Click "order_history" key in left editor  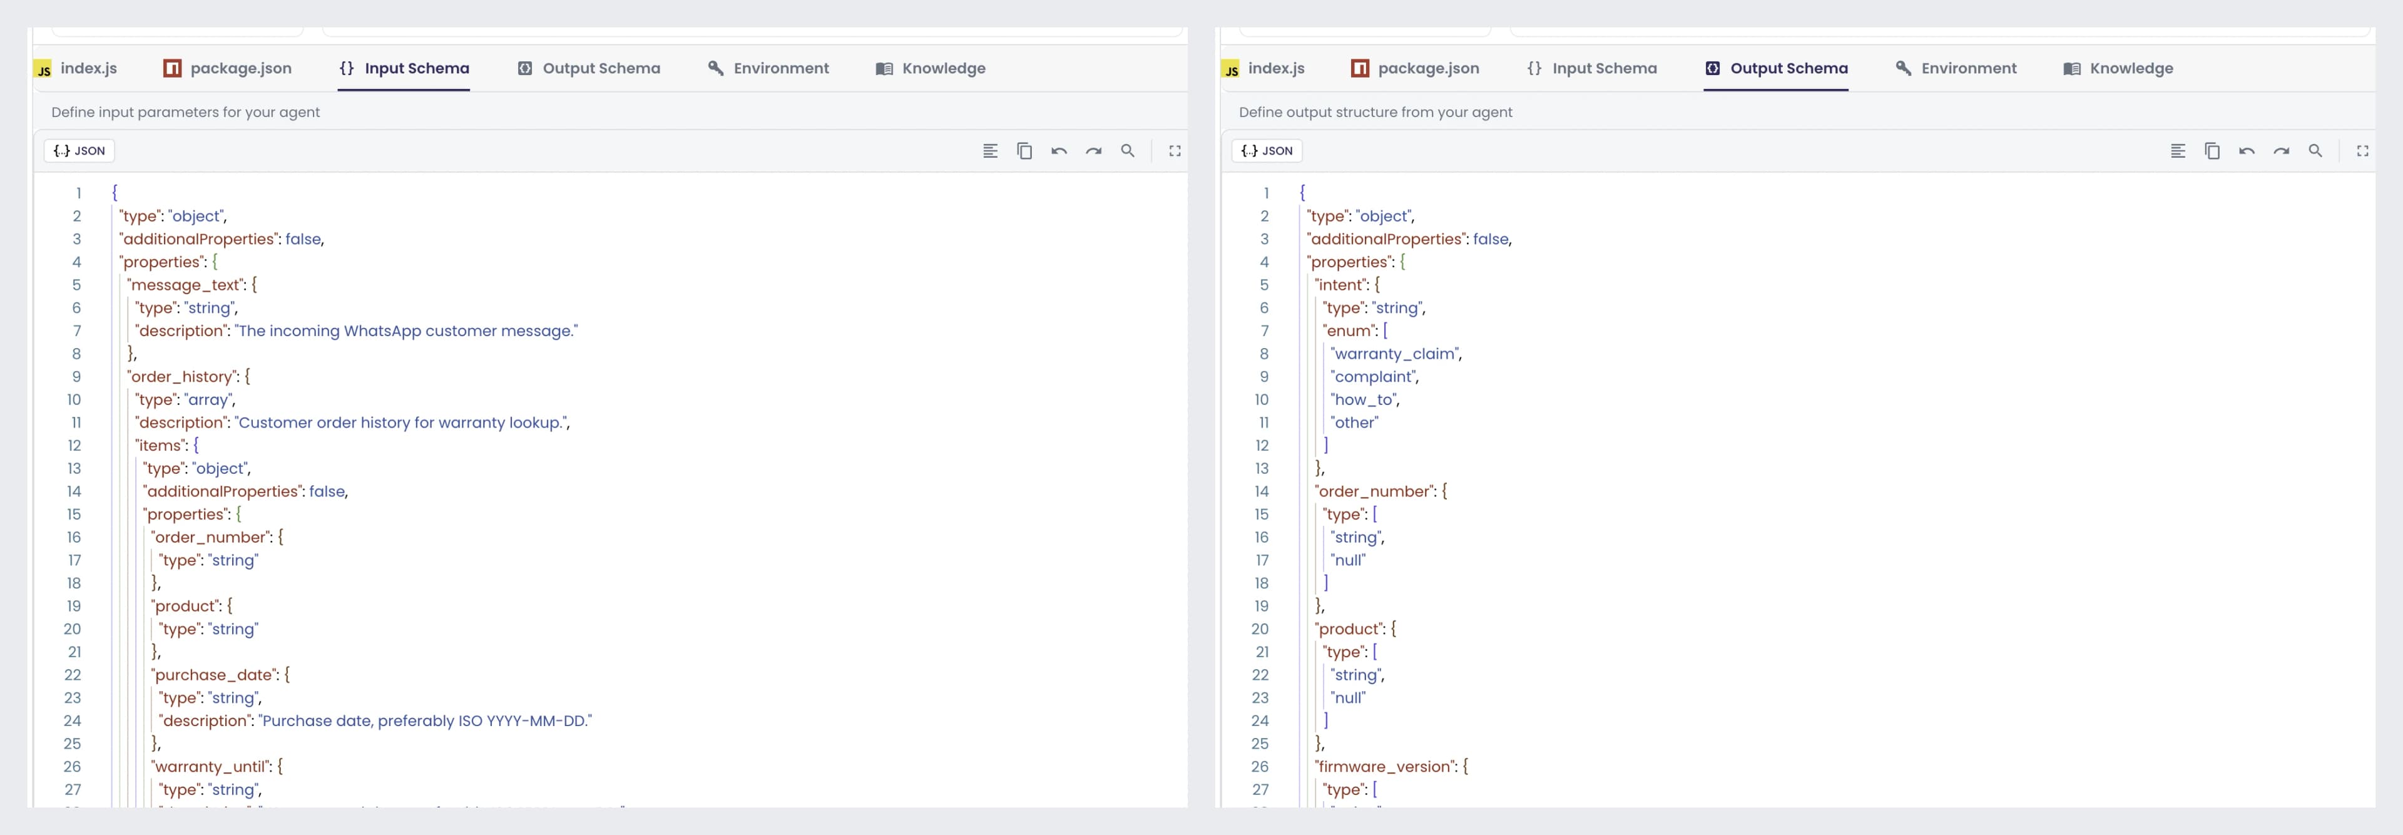click(183, 376)
